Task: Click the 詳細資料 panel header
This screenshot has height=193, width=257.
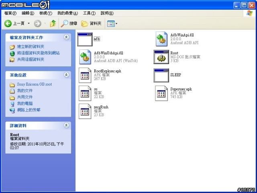Action: (x=38, y=126)
